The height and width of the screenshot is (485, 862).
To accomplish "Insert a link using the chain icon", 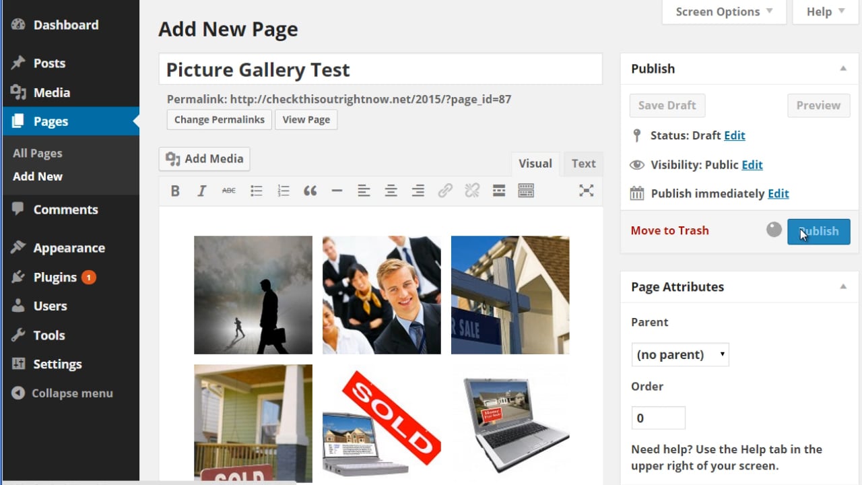I will click(444, 191).
